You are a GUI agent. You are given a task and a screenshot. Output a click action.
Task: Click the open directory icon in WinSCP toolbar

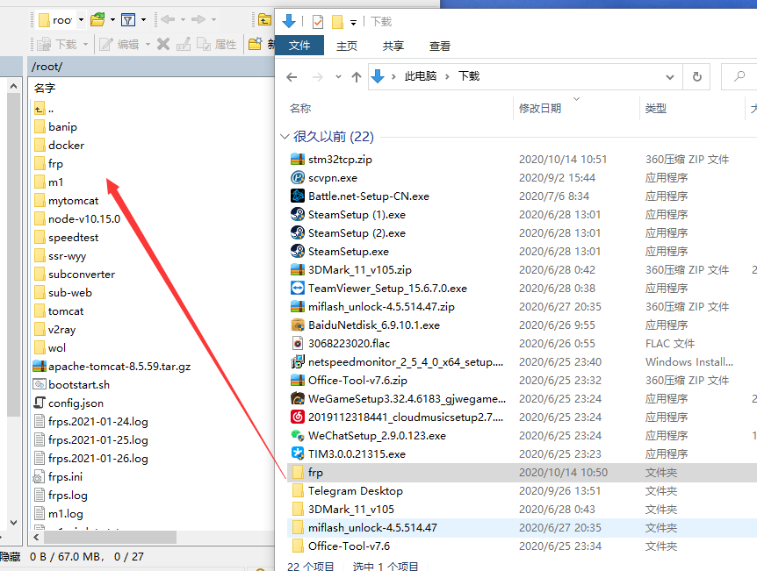[x=97, y=20]
